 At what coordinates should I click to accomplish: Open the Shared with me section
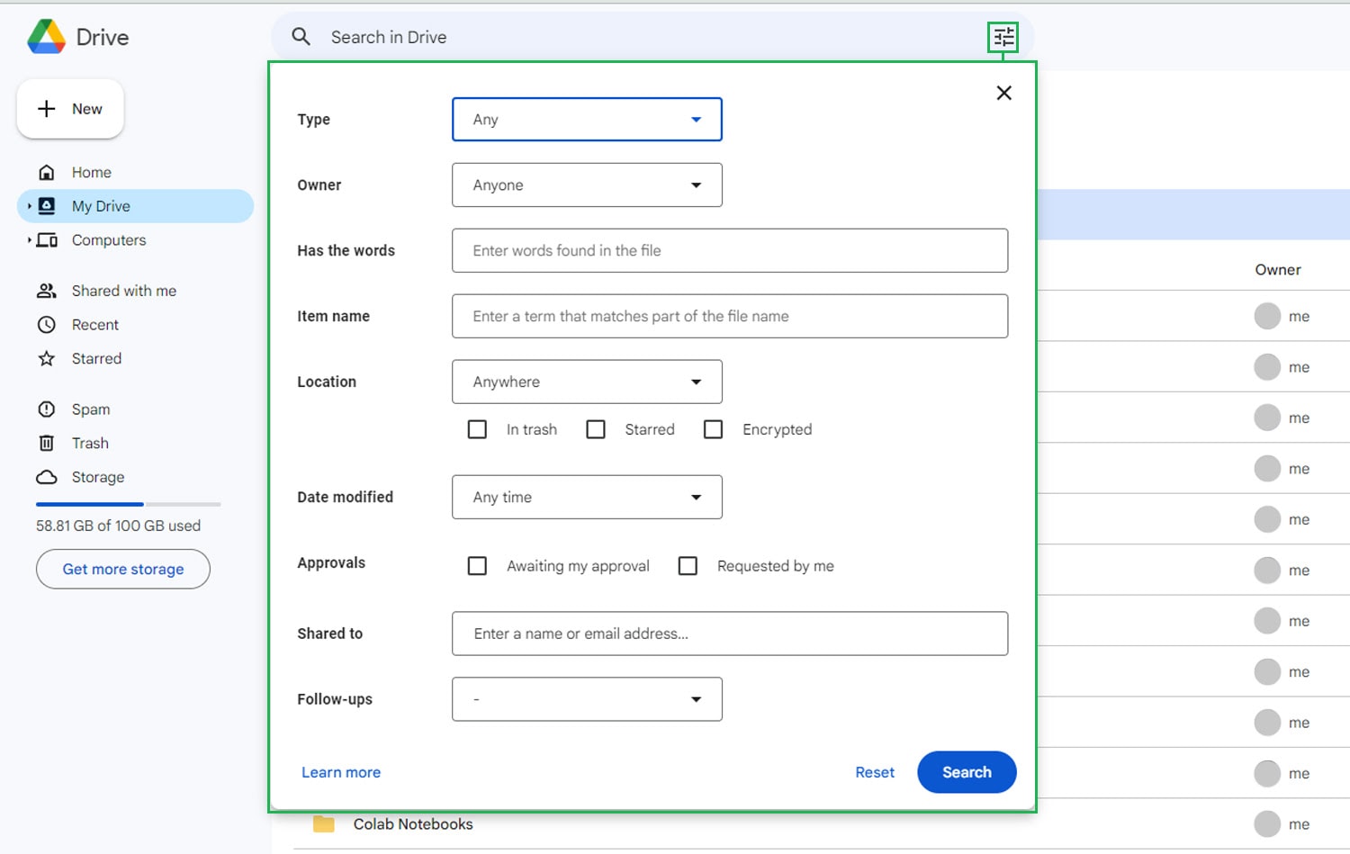click(123, 290)
